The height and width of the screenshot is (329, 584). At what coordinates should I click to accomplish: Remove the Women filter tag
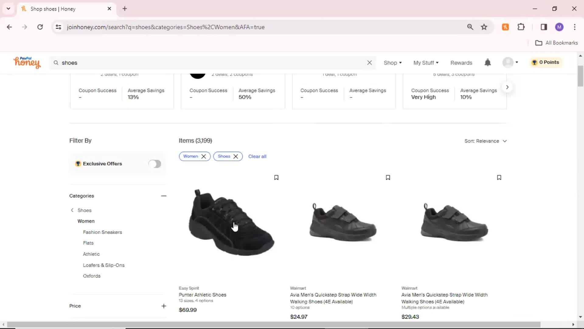[203, 156]
